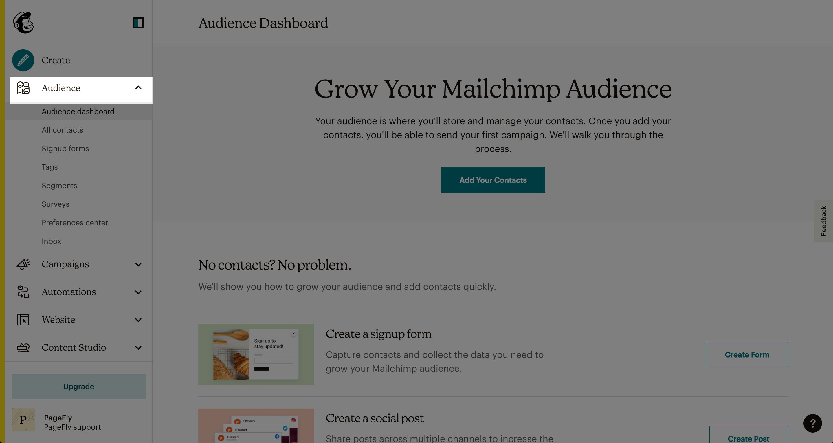Click the Website icon

(x=23, y=319)
